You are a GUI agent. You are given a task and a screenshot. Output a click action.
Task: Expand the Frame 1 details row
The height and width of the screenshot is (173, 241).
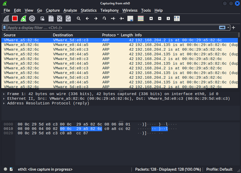tap(4, 94)
